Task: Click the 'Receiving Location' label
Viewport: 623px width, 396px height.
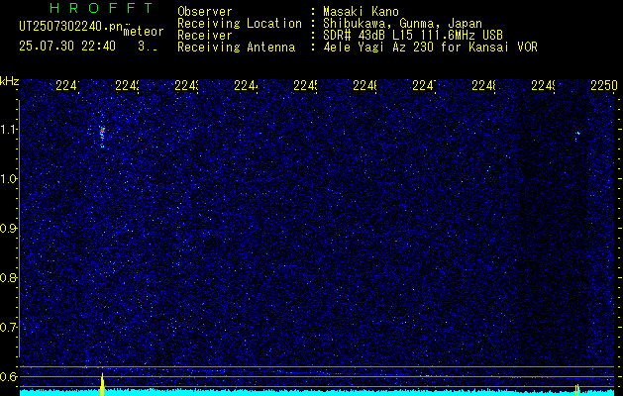Action: pos(240,24)
